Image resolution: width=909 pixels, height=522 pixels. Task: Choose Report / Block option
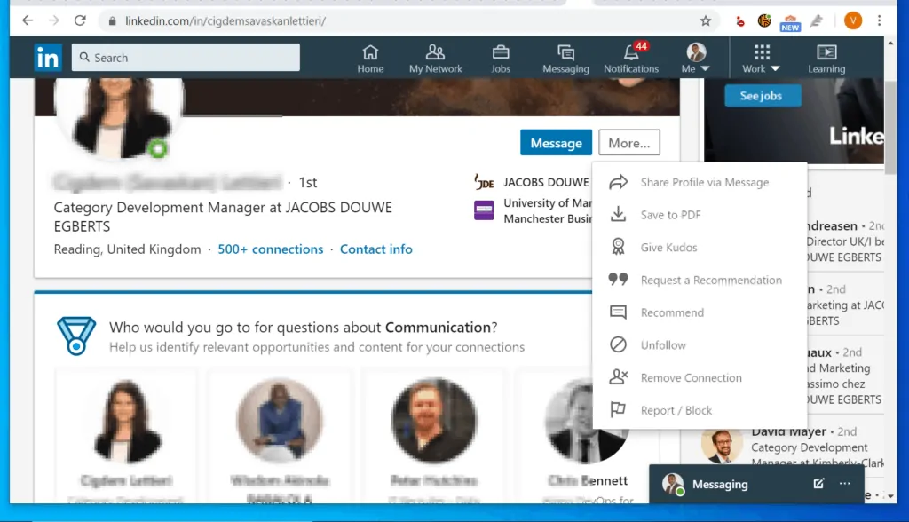coord(700,410)
